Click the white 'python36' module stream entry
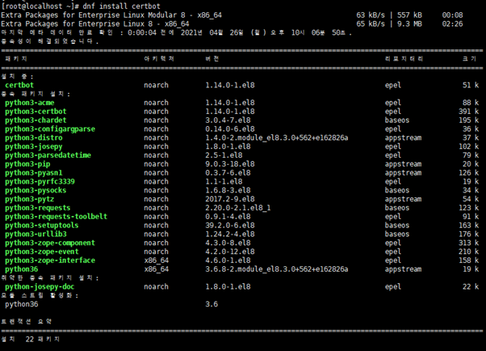Image resolution: width=486 pixels, height=351 pixels. (21, 304)
